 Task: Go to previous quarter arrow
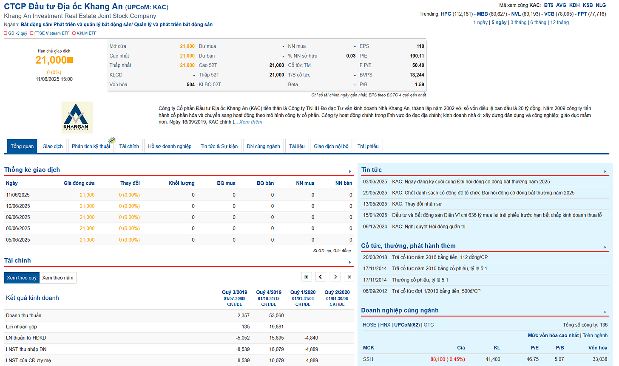[321, 277]
